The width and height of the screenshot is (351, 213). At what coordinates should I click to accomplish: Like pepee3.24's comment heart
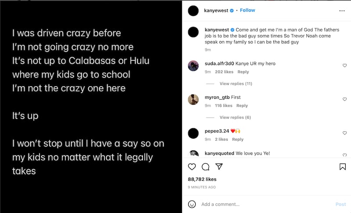click(x=344, y=133)
